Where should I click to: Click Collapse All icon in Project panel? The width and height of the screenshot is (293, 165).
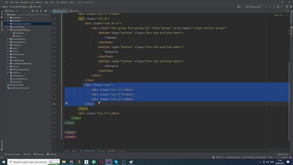(x=41, y=11)
